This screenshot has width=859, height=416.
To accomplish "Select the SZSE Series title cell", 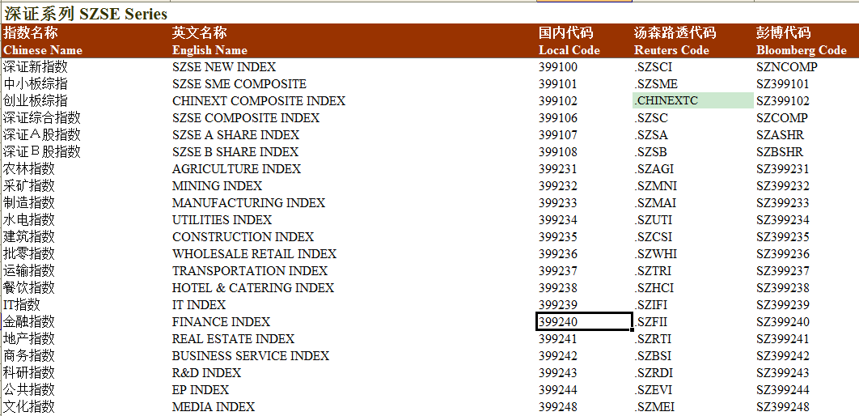I will 86,13.
